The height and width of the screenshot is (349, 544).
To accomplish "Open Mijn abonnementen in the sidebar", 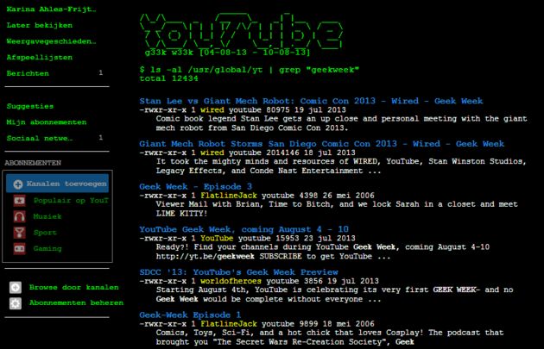I will click(47, 122).
